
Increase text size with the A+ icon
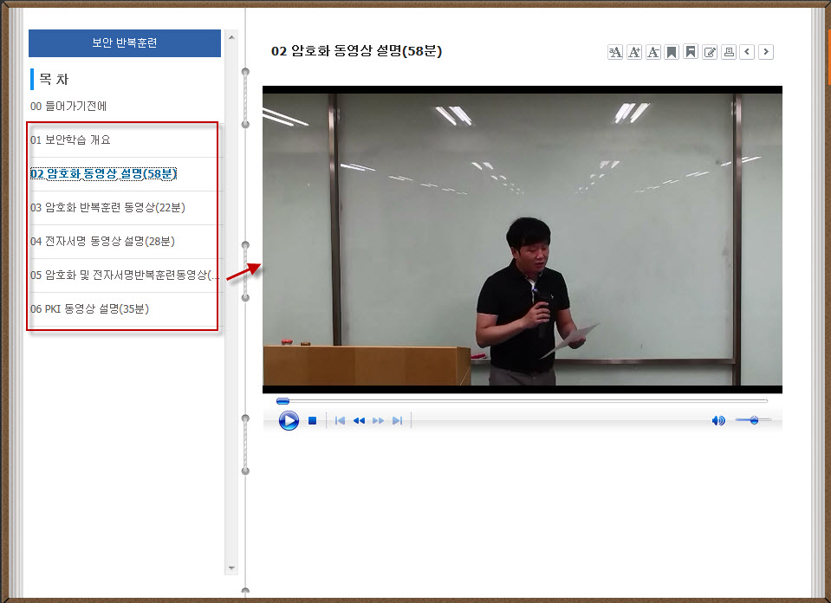coord(633,52)
